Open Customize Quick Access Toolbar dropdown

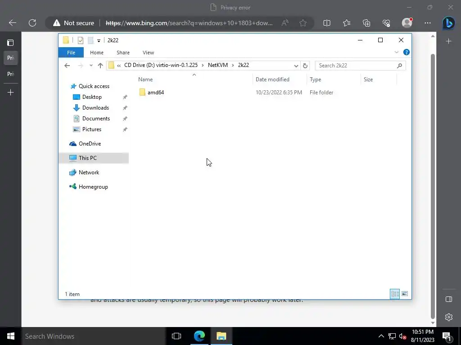[x=99, y=41]
